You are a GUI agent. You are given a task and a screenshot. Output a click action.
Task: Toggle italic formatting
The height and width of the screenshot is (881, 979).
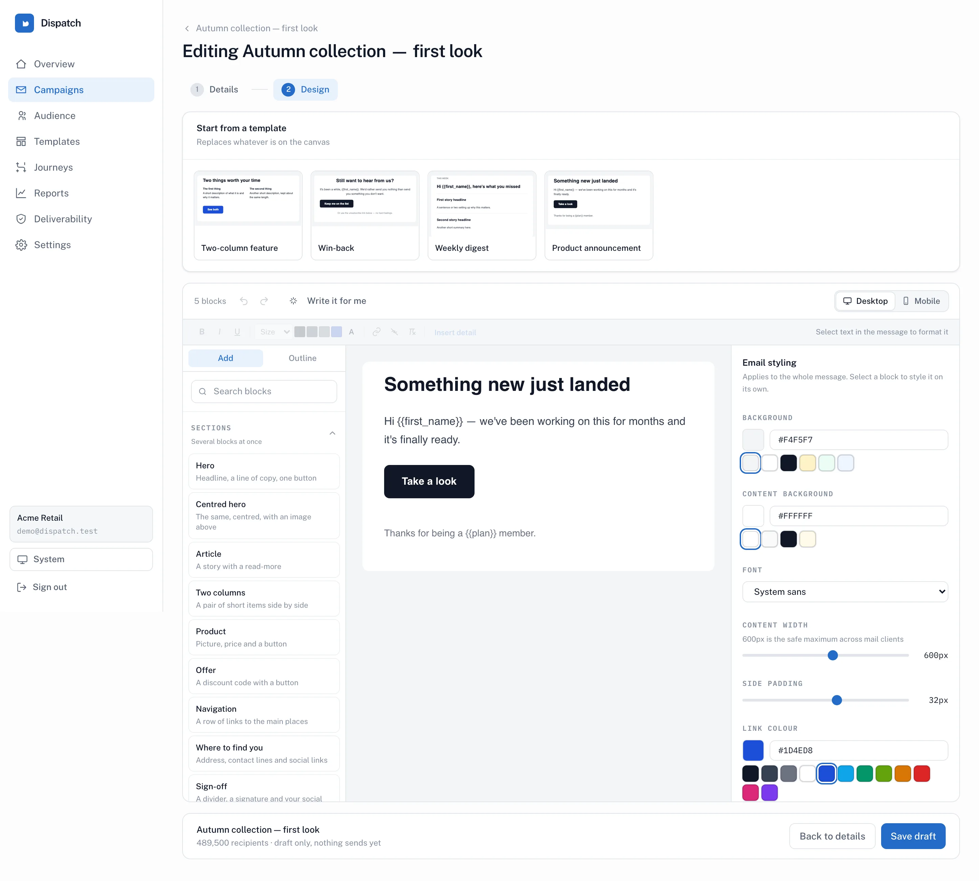[x=219, y=332]
